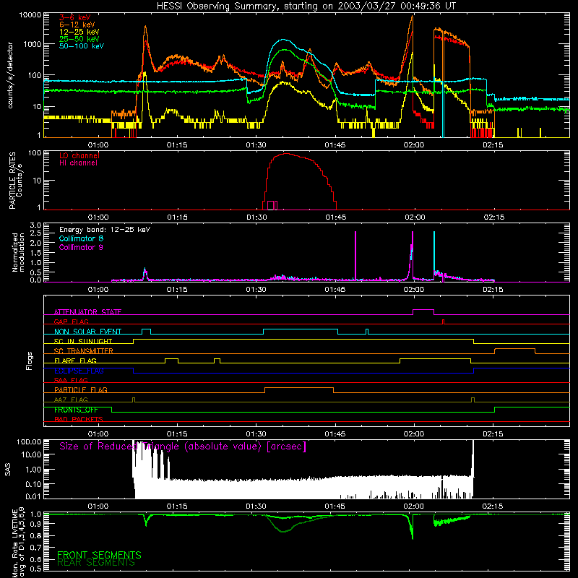Select the Collimator 9 legend entry
Image resolution: width=578 pixels, height=578 pixels.
click(81, 247)
